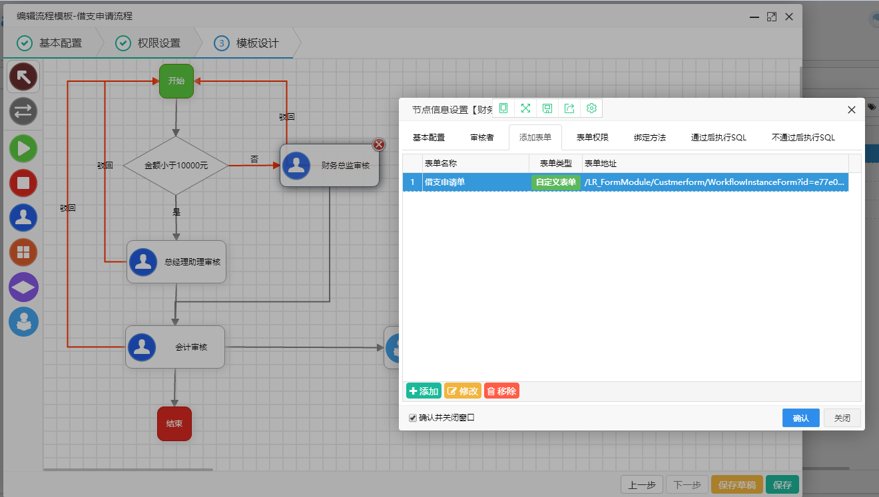Switch to the 审核者 tab

coord(482,138)
